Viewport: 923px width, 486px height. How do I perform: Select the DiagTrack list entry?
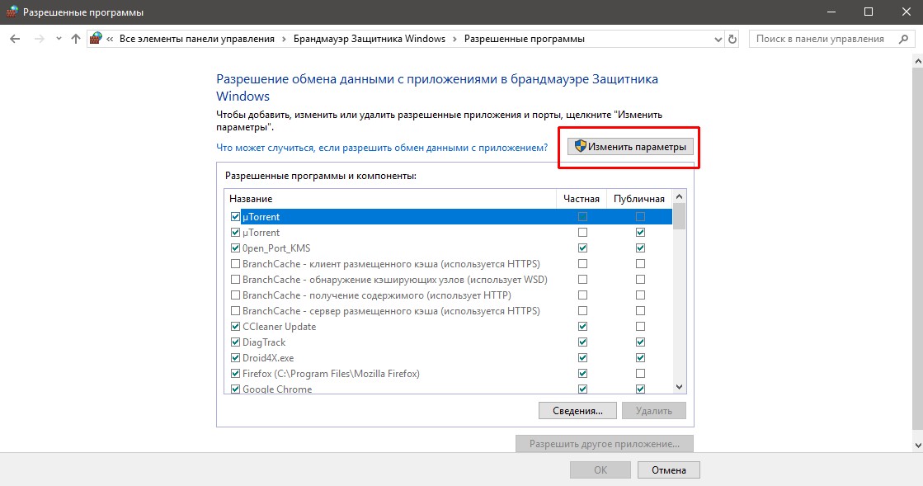pyautogui.click(x=264, y=342)
